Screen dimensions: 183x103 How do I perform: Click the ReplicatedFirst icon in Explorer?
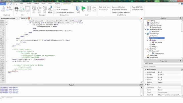point(148,23)
